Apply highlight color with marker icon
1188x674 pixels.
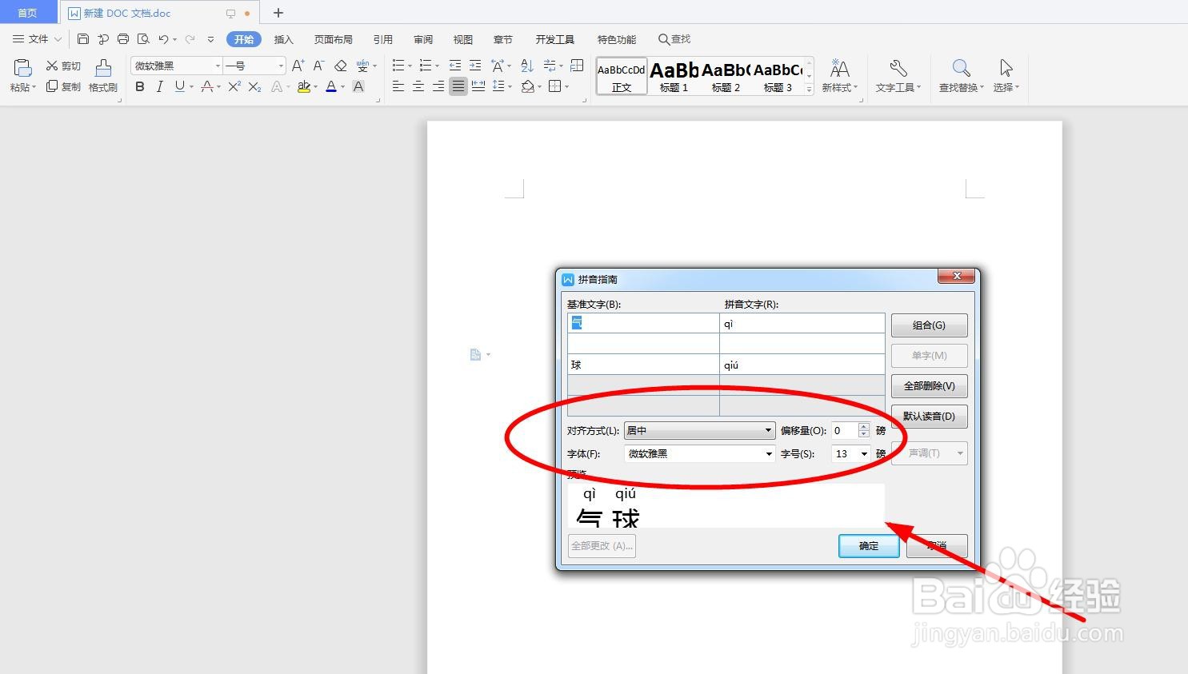304,86
